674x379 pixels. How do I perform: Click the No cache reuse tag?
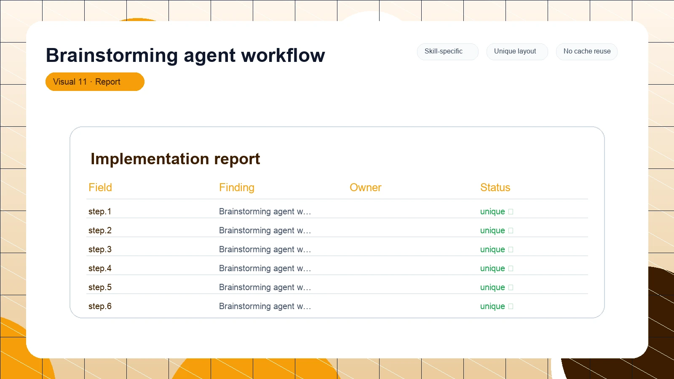[x=586, y=51]
